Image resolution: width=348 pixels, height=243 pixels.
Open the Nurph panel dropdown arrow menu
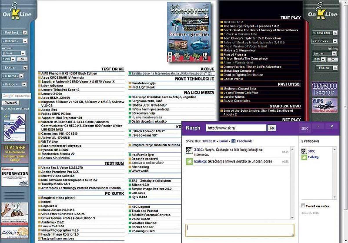tap(318, 126)
